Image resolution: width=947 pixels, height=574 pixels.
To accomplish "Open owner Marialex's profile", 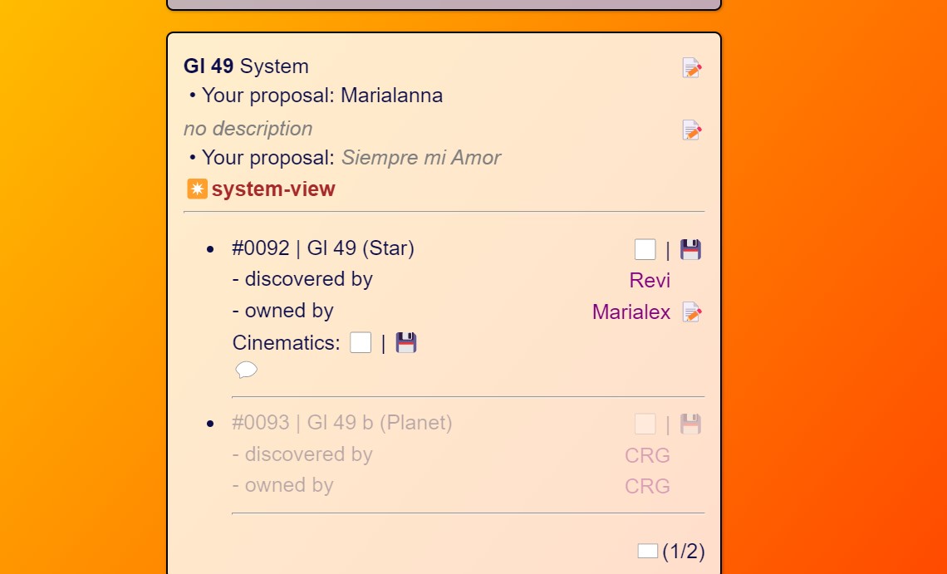I will (631, 312).
